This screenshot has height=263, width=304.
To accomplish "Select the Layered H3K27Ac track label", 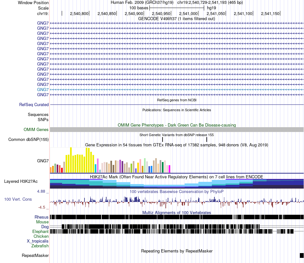I will [21, 182].
